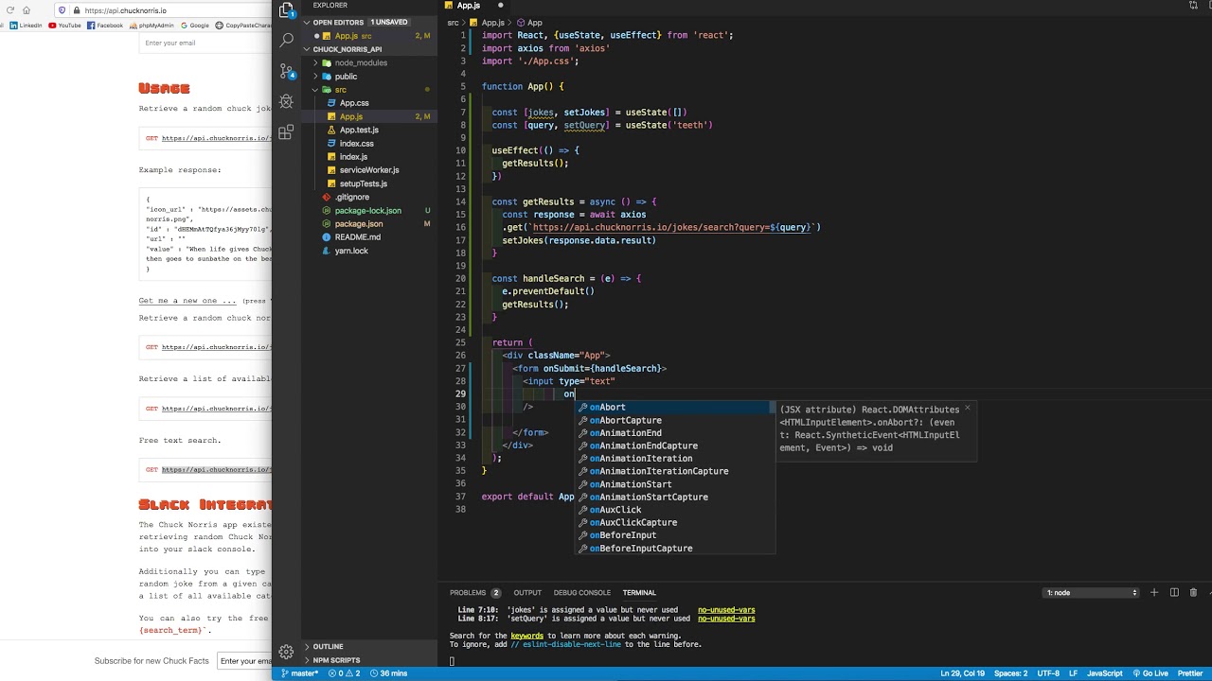Choose onBeforeInput from the suggestions
Viewport: 1212px width, 681px height.
coord(676,535)
